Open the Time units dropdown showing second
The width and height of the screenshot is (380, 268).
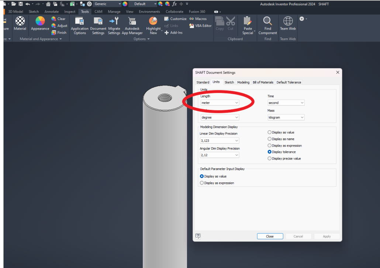click(286, 103)
